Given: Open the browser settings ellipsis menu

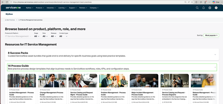Looking at the screenshot, I should click(x=209, y=2).
